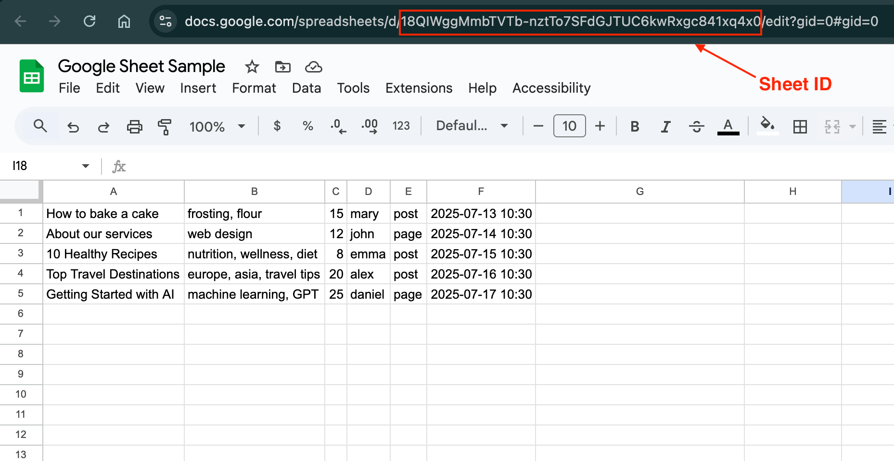Open the Tools menu
Image resolution: width=894 pixels, height=461 pixels.
(353, 88)
